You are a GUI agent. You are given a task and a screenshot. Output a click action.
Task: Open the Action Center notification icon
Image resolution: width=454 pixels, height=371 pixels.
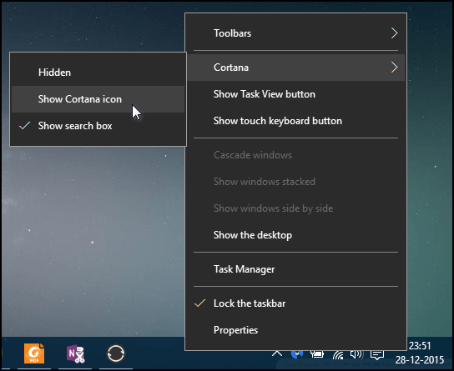(x=377, y=354)
